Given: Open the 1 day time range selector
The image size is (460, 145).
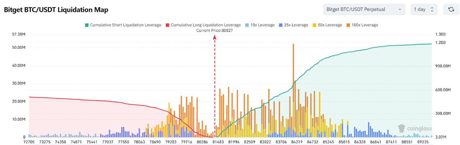Looking at the screenshot, I should tap(424, 9).
